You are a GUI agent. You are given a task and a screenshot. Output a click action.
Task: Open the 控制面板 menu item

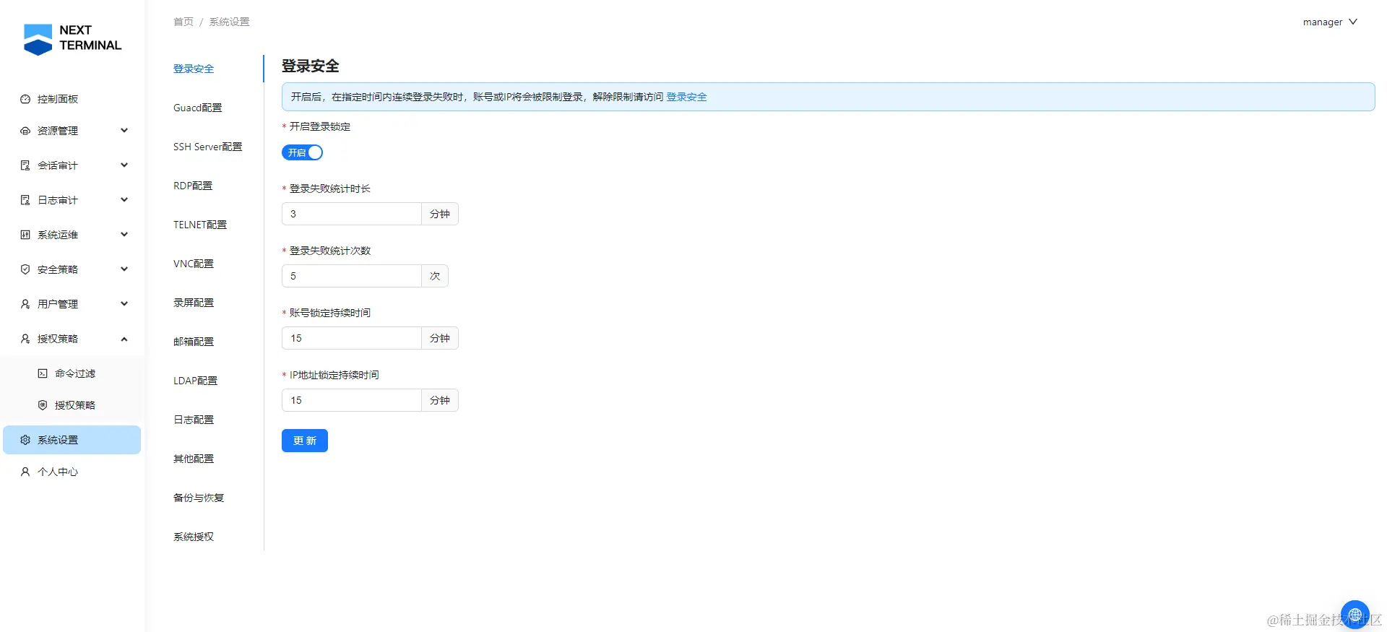pyautogui.click(x=72, y=99)
